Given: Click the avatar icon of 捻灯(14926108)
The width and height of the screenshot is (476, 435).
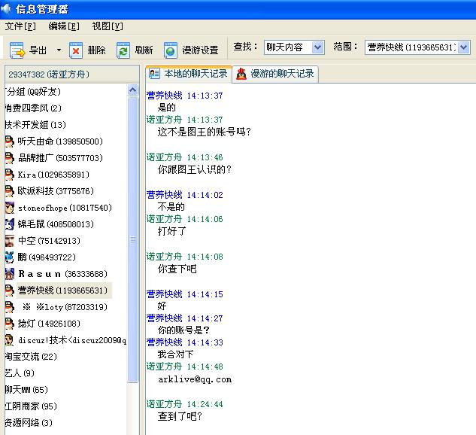Looking at the screenshot, I should [x=10, y=324].
